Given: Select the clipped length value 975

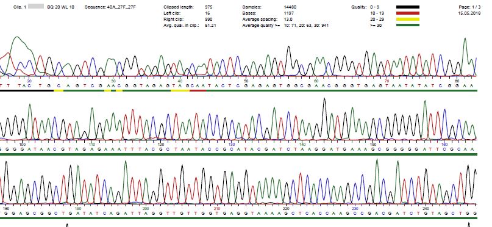Looking at the screenshot, I should tap(208, 7).
